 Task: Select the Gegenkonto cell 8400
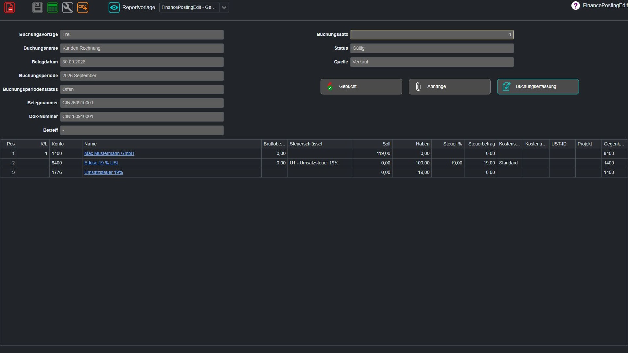tap(615, 153)
